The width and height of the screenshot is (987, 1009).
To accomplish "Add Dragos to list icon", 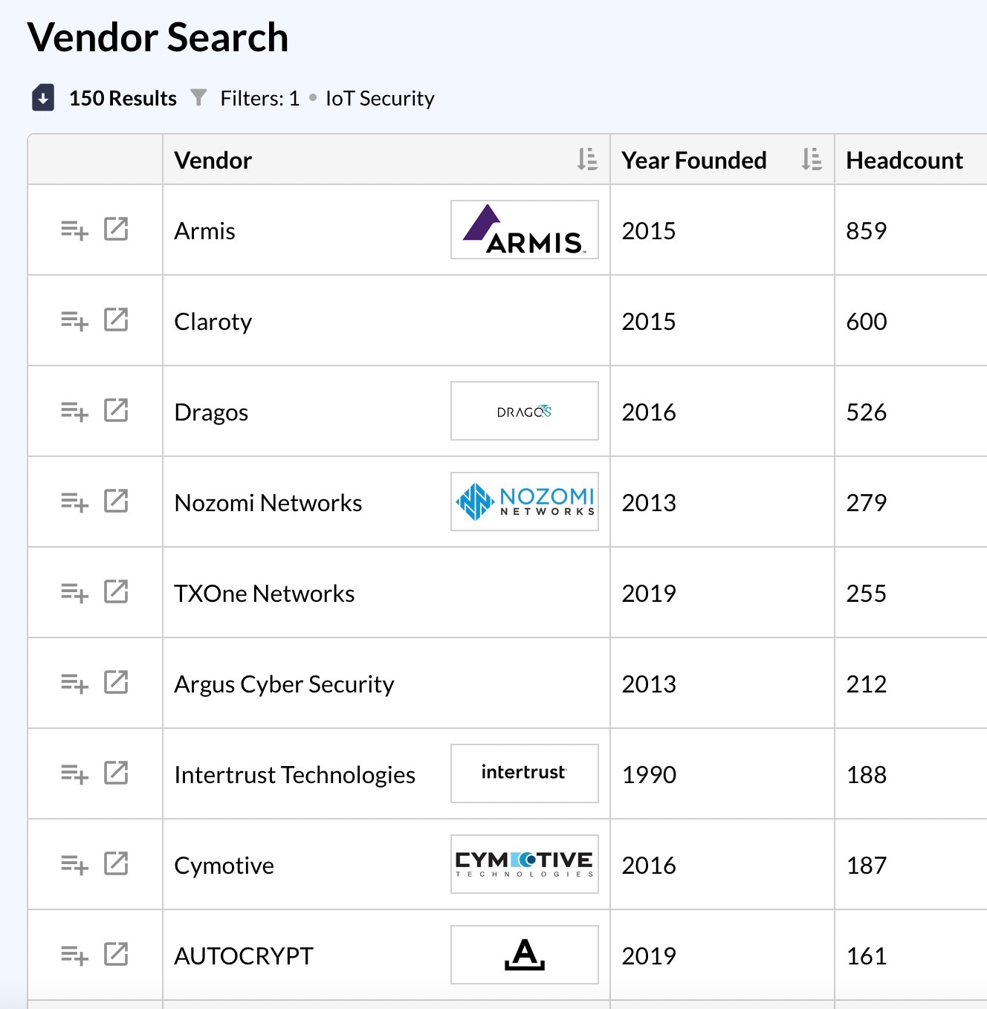I will 74,412.
